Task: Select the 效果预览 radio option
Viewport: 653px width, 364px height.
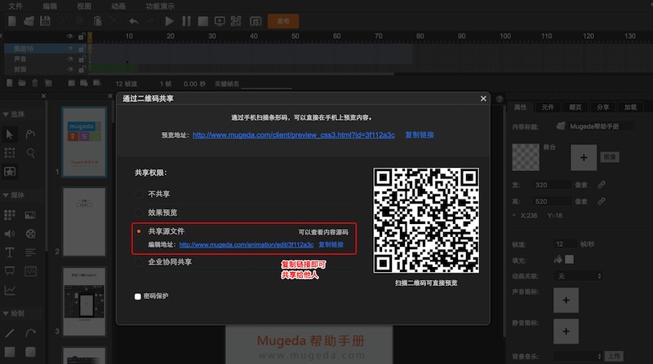Action: (139, 213)
